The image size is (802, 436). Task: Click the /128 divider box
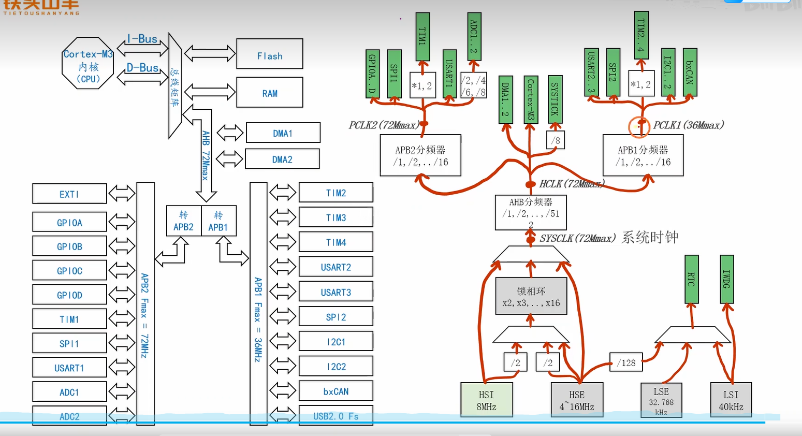click(626, 362)
